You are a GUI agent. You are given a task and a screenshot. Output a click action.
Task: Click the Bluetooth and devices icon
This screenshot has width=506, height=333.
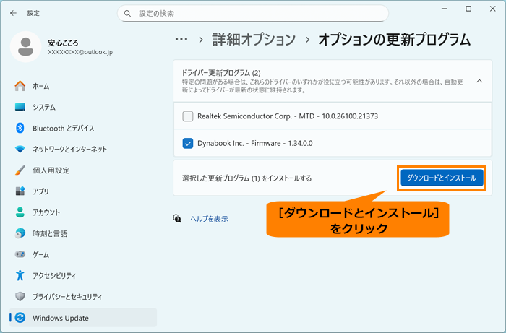tap(20, 128)
